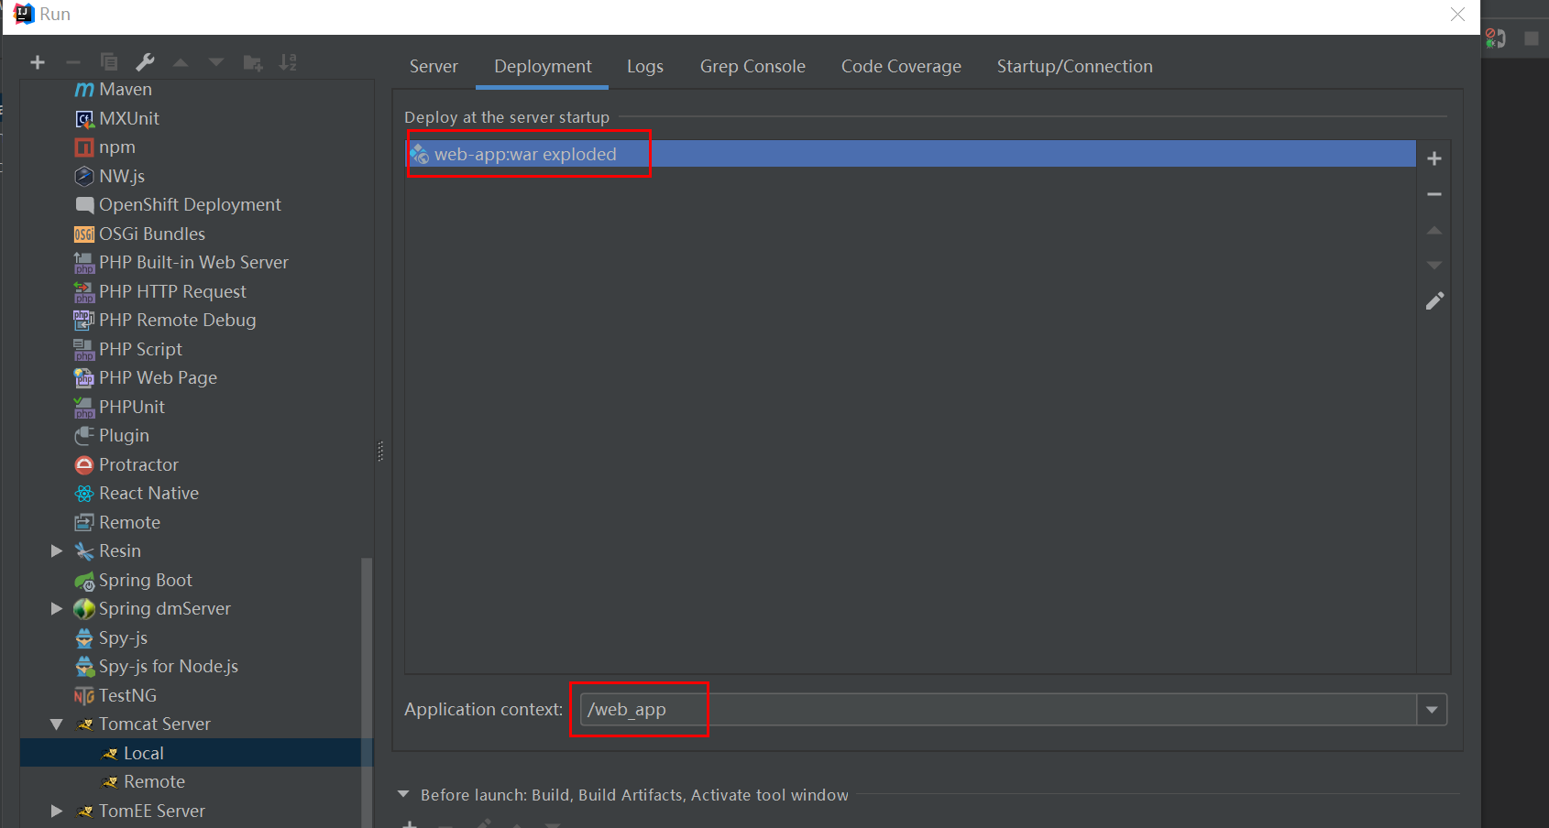Close the Run dialog window
This screenshot has height=828, width=1549.
click(1457, 14)
